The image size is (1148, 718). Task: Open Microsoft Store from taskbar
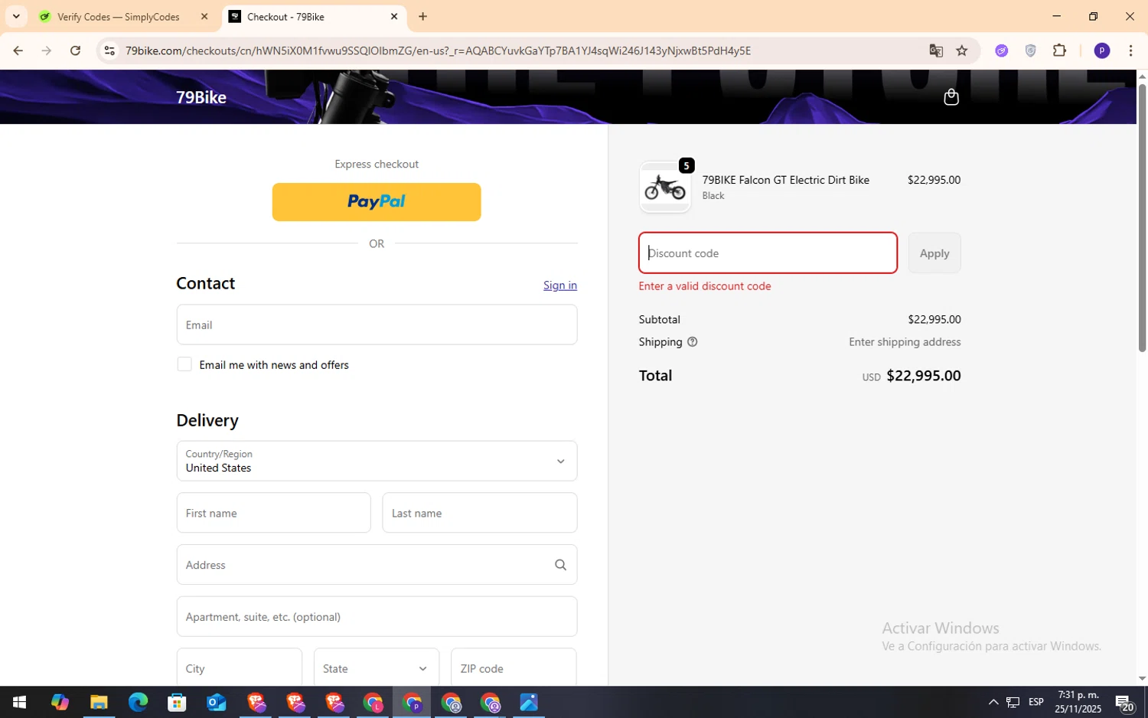coord(177,702)
